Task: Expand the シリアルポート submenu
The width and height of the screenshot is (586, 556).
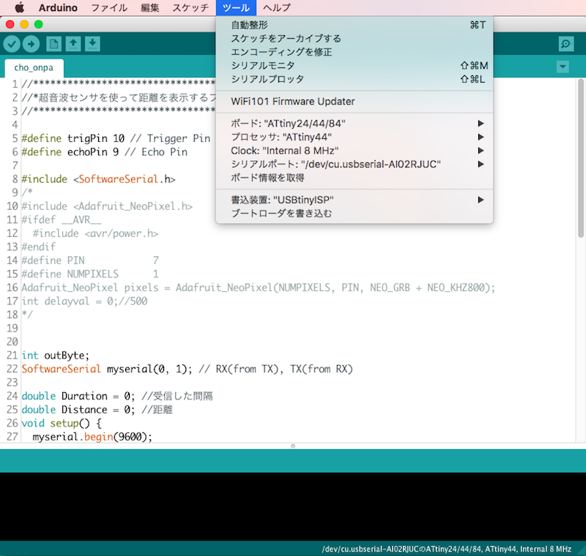Action: 355,164
